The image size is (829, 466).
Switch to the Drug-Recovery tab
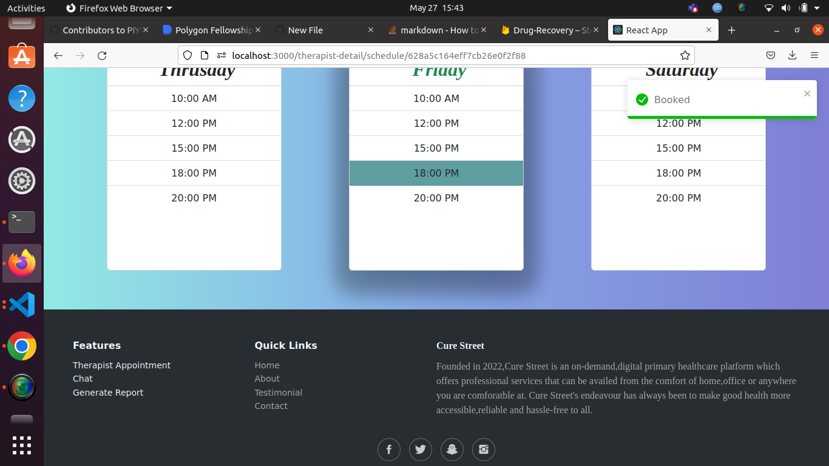[x=550, y=30]
